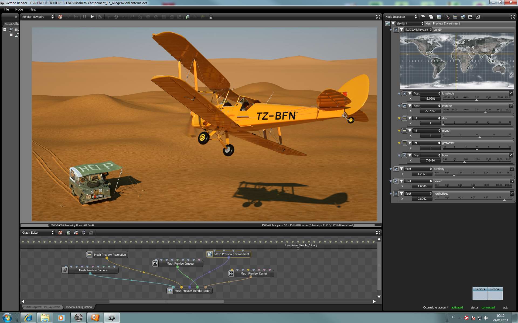Pause the render in viewport toolbar

[x=84, y=17]
